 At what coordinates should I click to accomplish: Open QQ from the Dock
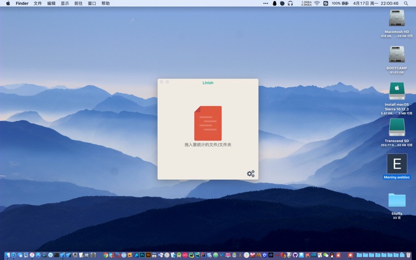(332, 255)
